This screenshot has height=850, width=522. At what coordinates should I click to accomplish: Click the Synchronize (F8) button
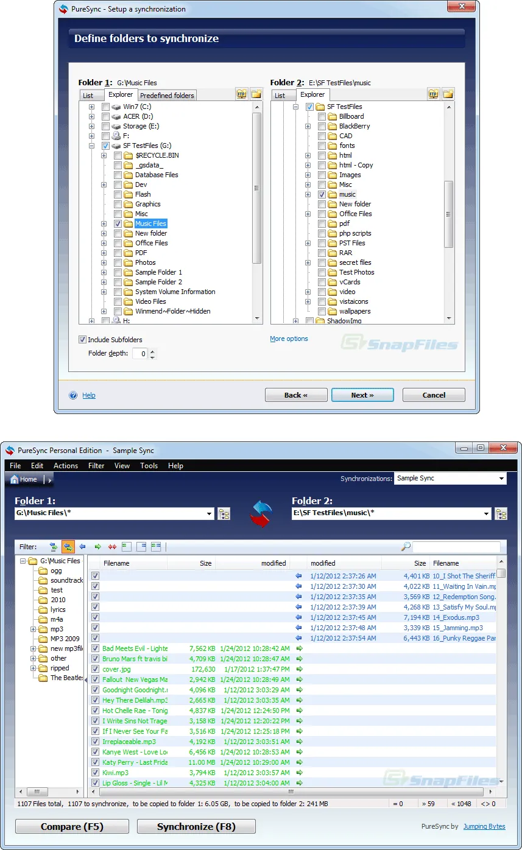point(196,826)
